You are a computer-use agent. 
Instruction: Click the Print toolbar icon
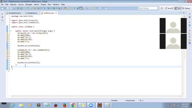point(14,8)
